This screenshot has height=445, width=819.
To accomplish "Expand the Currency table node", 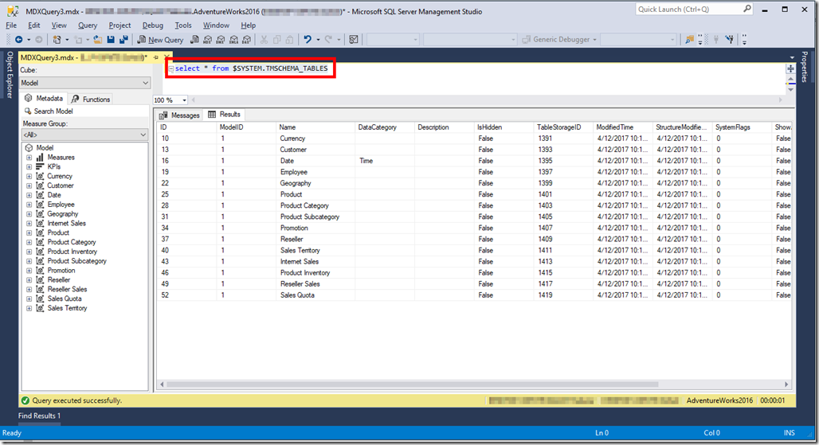I will click(x=29, y=177).
